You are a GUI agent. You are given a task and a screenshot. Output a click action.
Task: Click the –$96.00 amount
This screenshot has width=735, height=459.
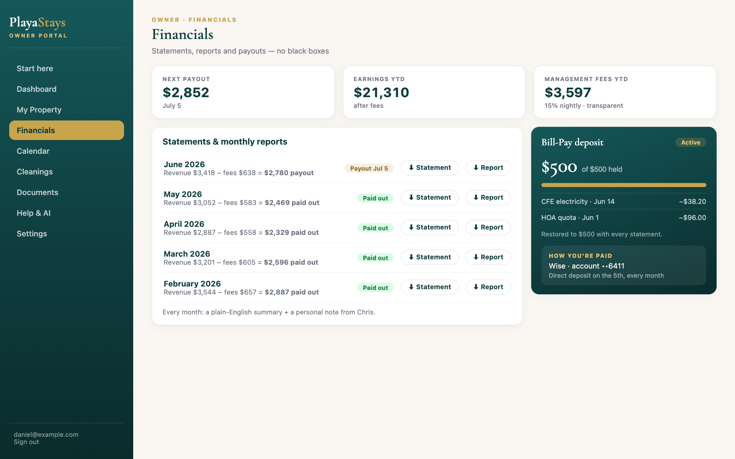point(693,218)
